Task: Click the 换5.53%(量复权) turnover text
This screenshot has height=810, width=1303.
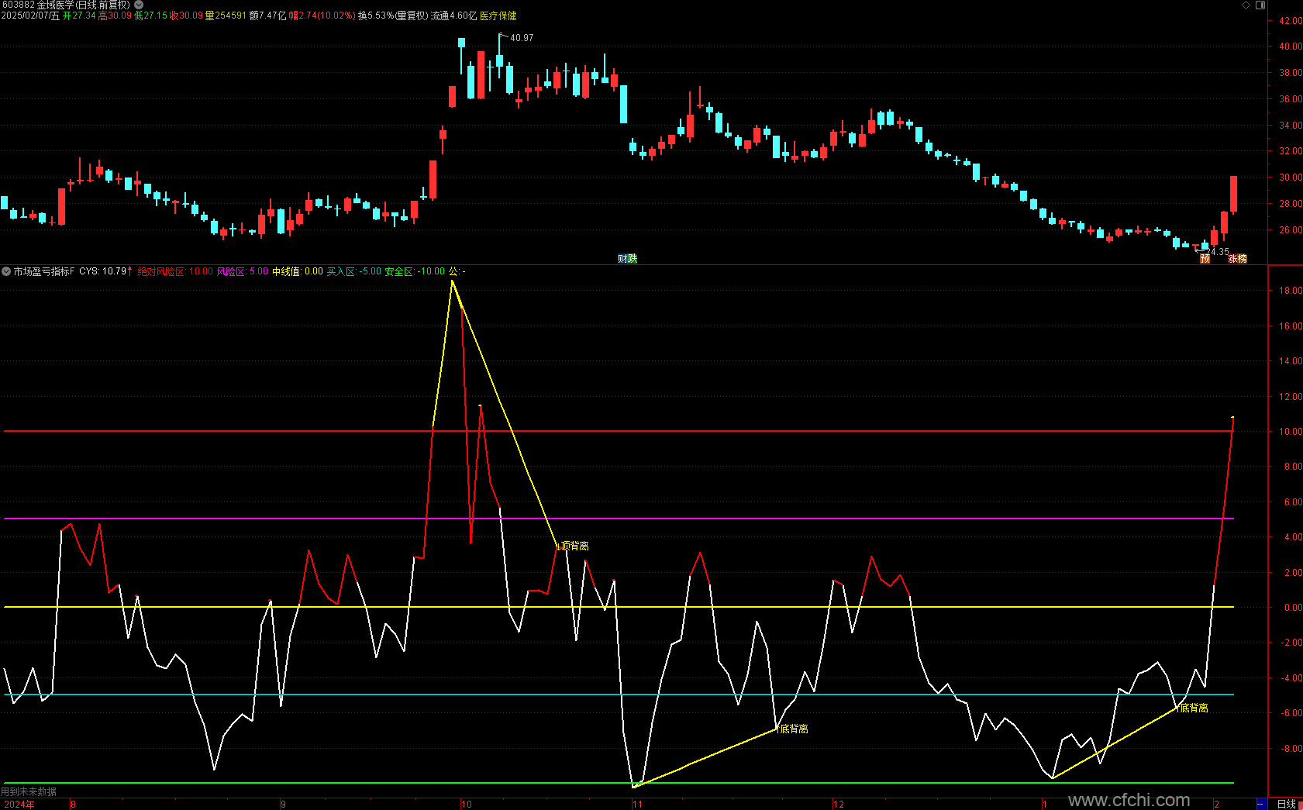Action: [393, 16]
